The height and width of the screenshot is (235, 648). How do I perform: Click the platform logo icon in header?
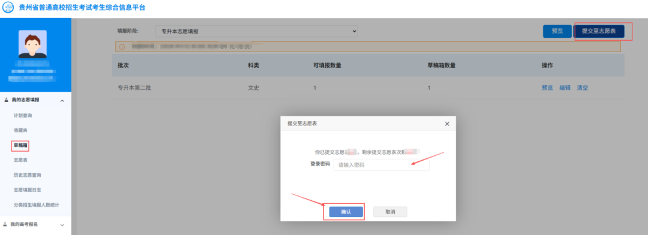click(8, 8)
